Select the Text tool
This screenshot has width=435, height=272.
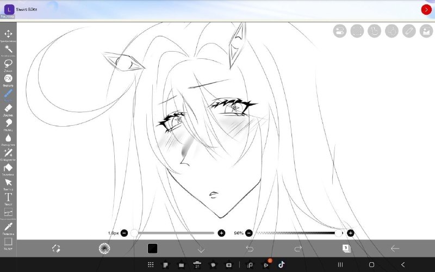pos(8,197)
